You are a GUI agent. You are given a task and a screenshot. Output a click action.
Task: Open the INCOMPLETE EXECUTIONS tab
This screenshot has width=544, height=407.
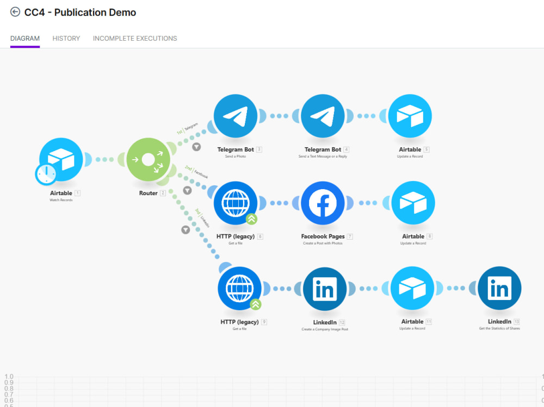tap(135, 39)
